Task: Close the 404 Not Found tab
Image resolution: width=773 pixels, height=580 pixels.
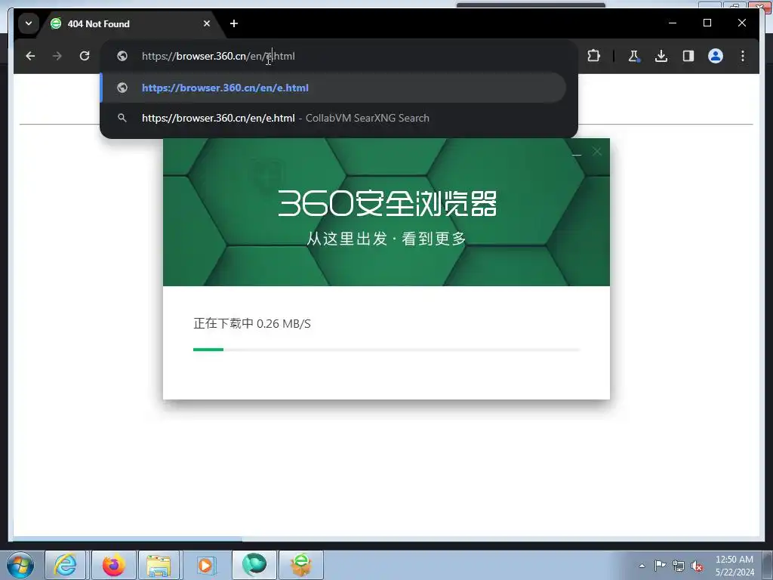Action: point(207,23)
